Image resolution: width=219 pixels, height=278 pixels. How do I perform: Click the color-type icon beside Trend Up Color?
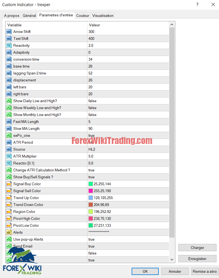click(9, 198)
